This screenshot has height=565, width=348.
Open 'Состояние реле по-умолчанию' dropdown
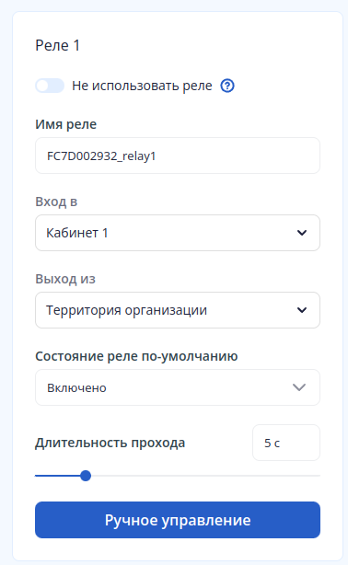pyautogui.click(x=178, y=387)
